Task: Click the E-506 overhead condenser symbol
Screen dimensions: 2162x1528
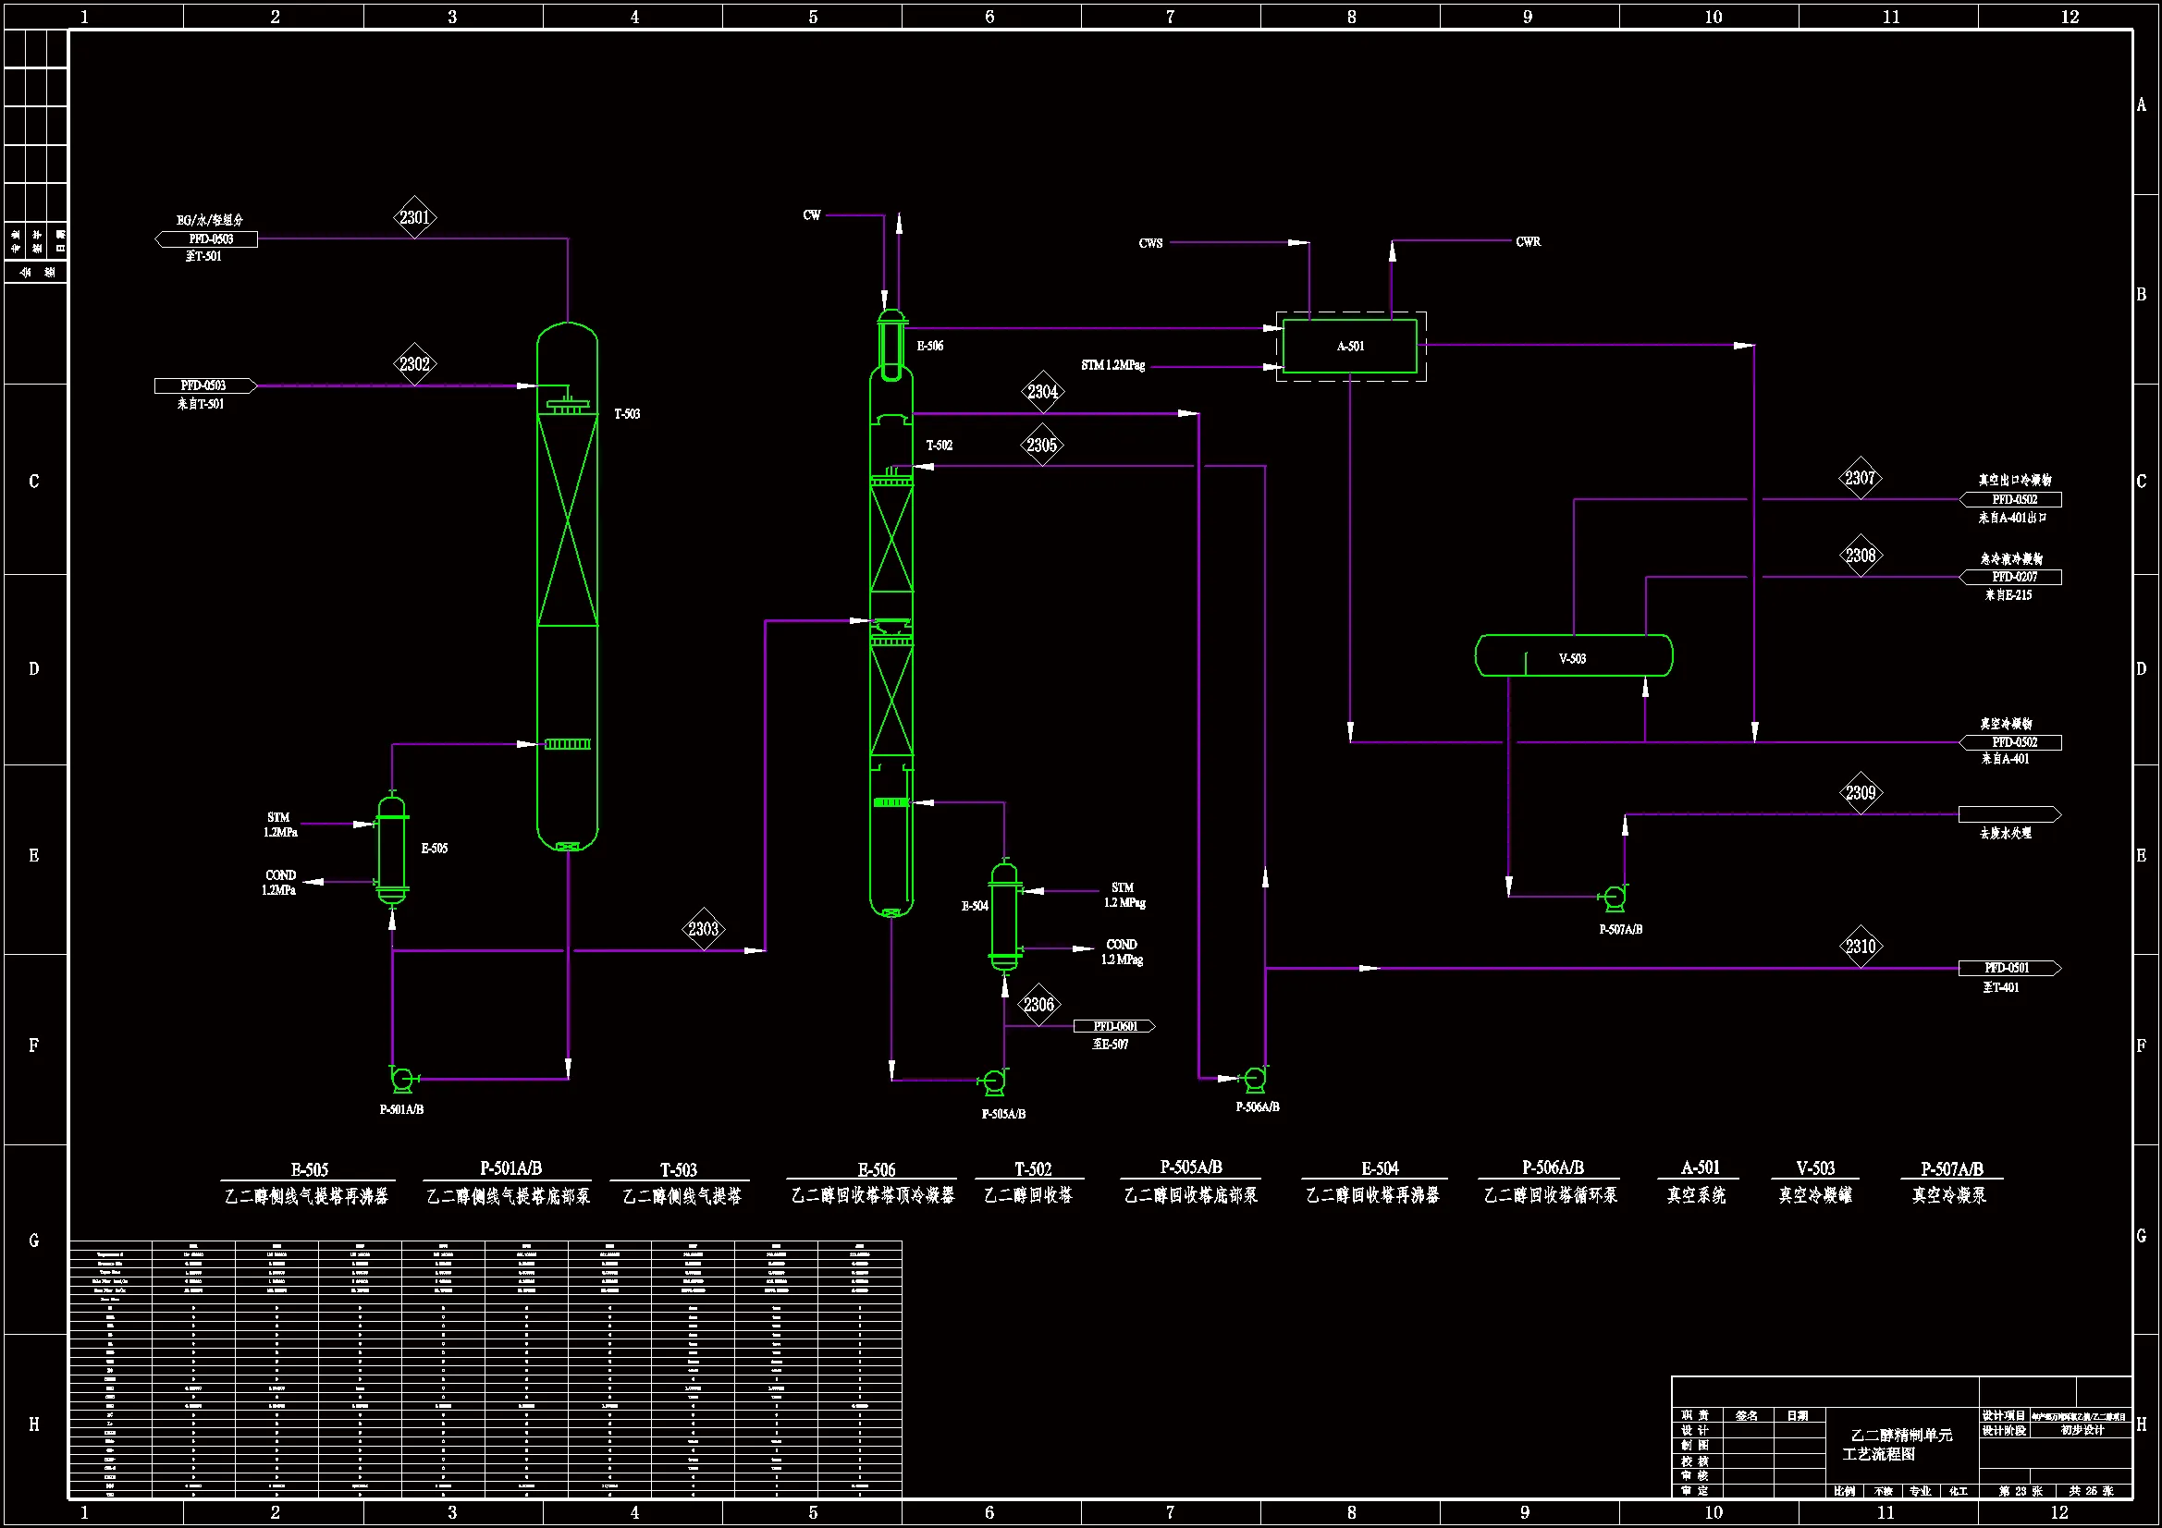Action: click(891, 344)
